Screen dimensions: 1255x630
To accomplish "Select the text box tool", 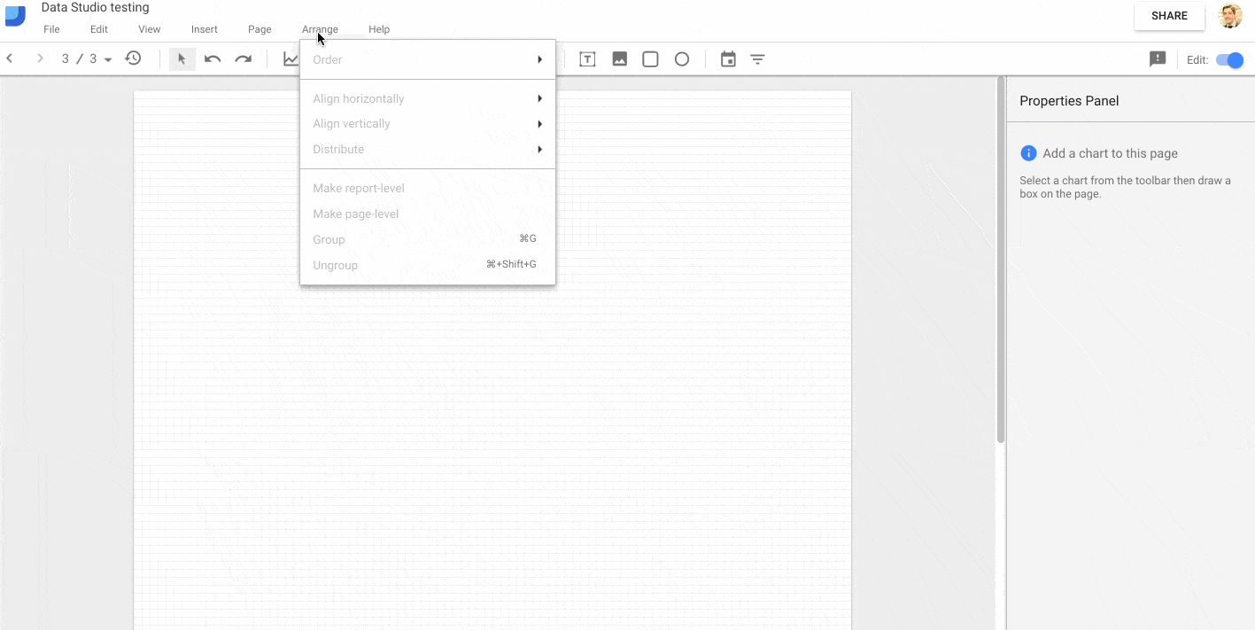I will click(x=587, y=59).
